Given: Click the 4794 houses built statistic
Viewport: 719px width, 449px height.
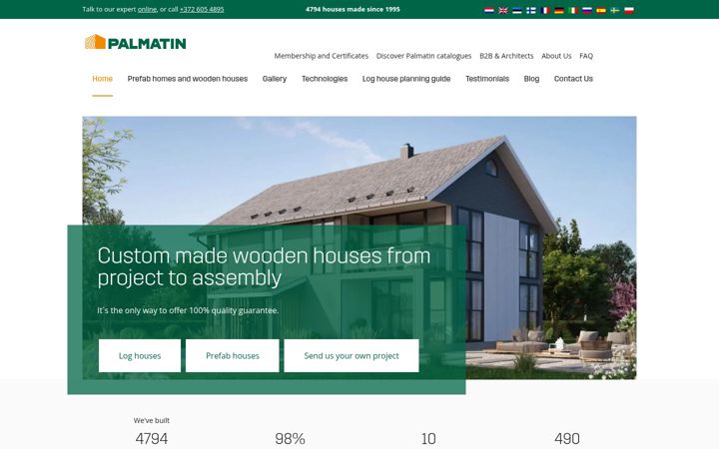Looking at the screenshot, I should [x=152, y=438].
